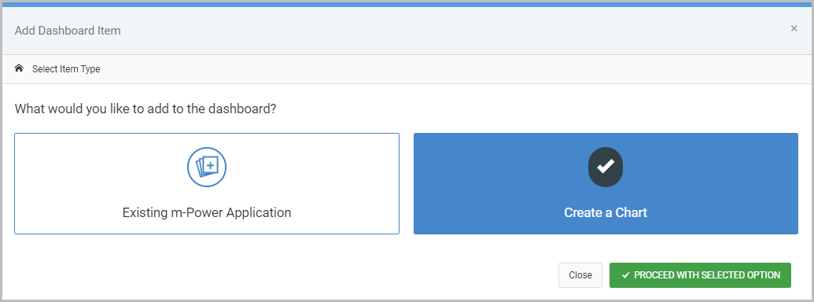Click the Add Dashboard Item title
This screenshot has width=814, height=302.
point(68,31)
